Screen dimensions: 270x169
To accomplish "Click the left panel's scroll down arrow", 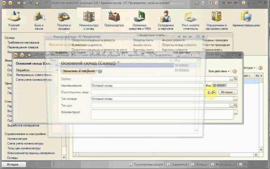I will pyautogui.click(x=64, y=158).
